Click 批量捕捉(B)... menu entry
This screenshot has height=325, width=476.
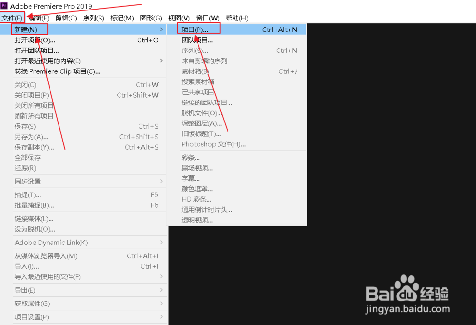coord(83,205)
